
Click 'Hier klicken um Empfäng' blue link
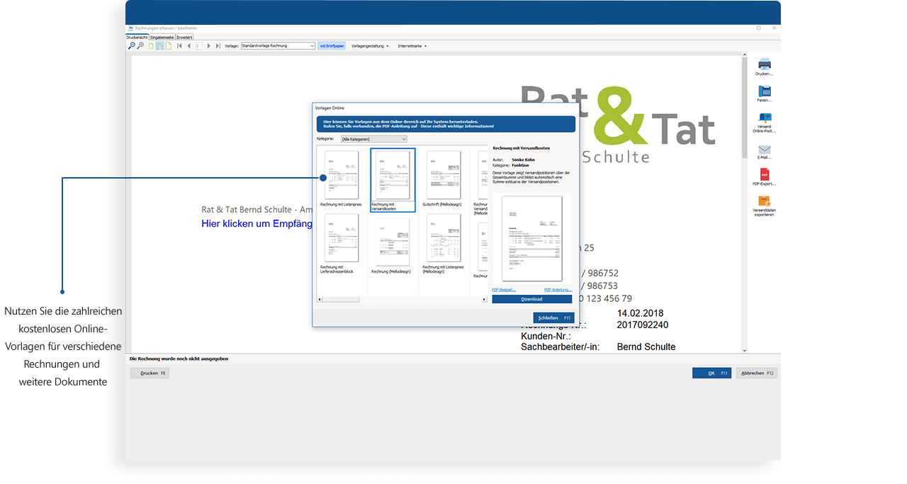point(257,223)
